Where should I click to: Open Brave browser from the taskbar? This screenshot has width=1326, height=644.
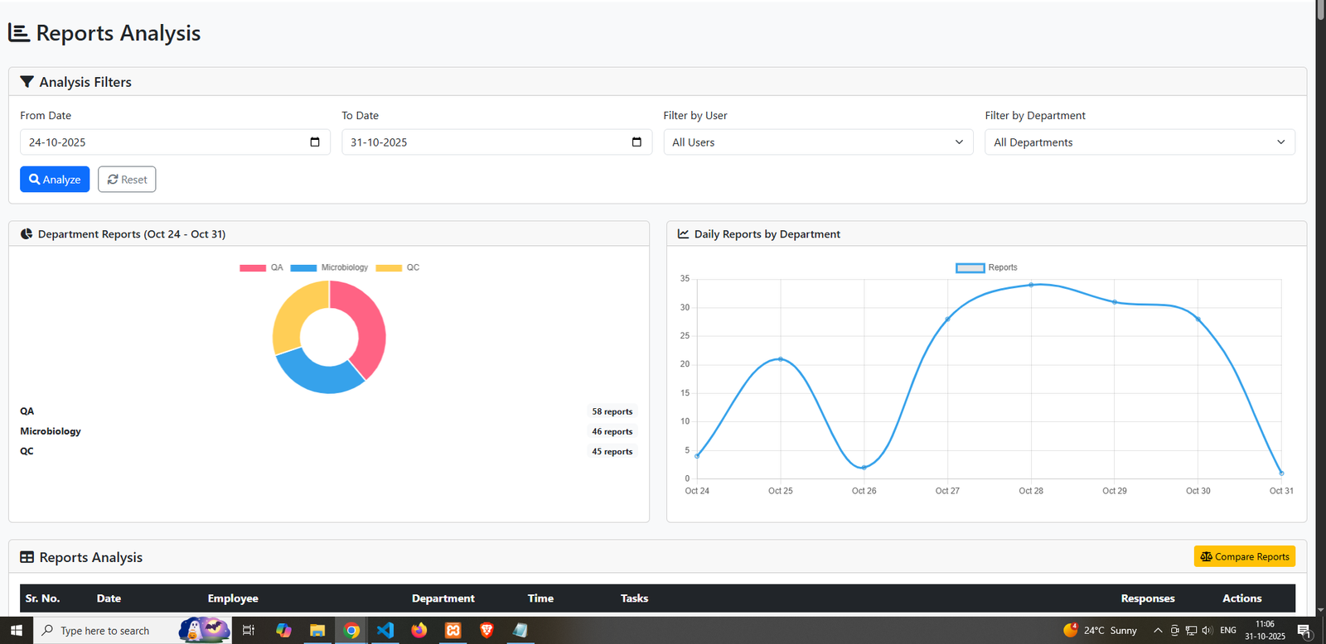pyautogui.click(x=486, y=630)
